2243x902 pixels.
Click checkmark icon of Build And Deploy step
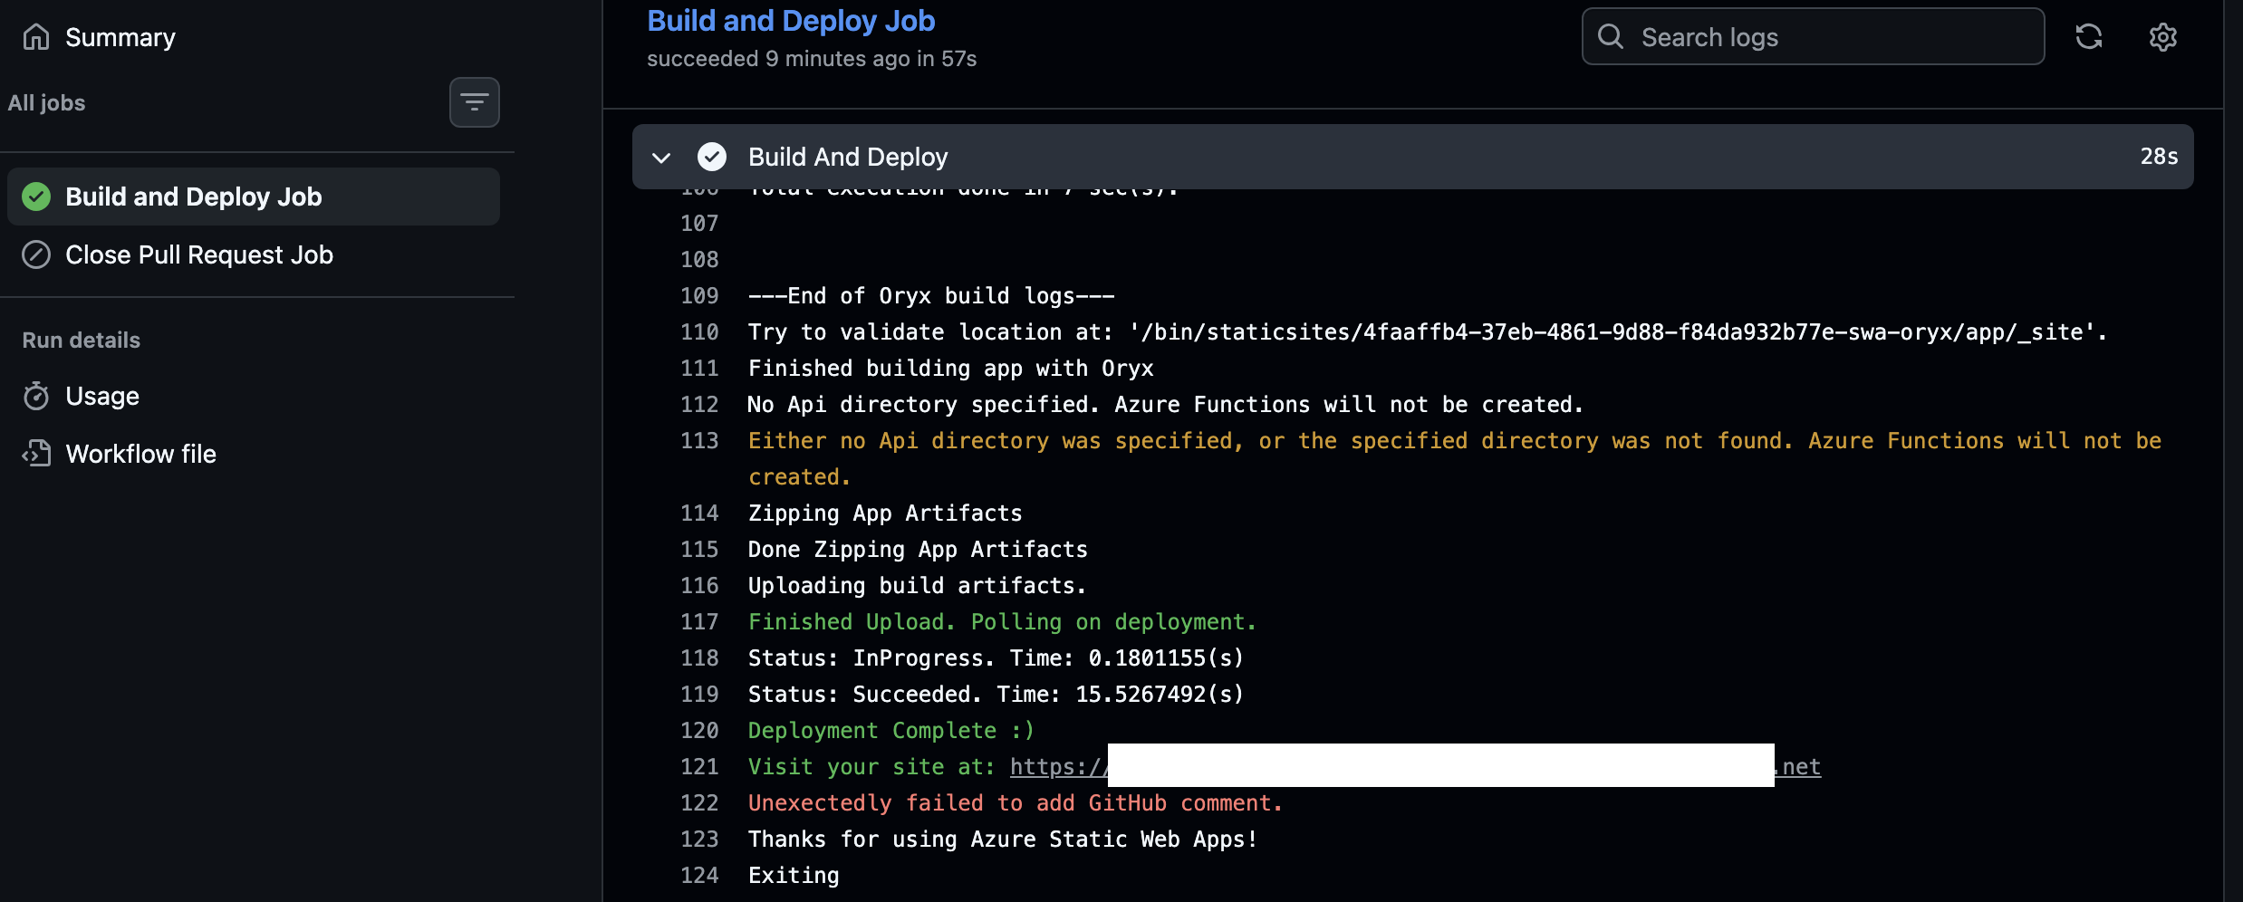712,157
